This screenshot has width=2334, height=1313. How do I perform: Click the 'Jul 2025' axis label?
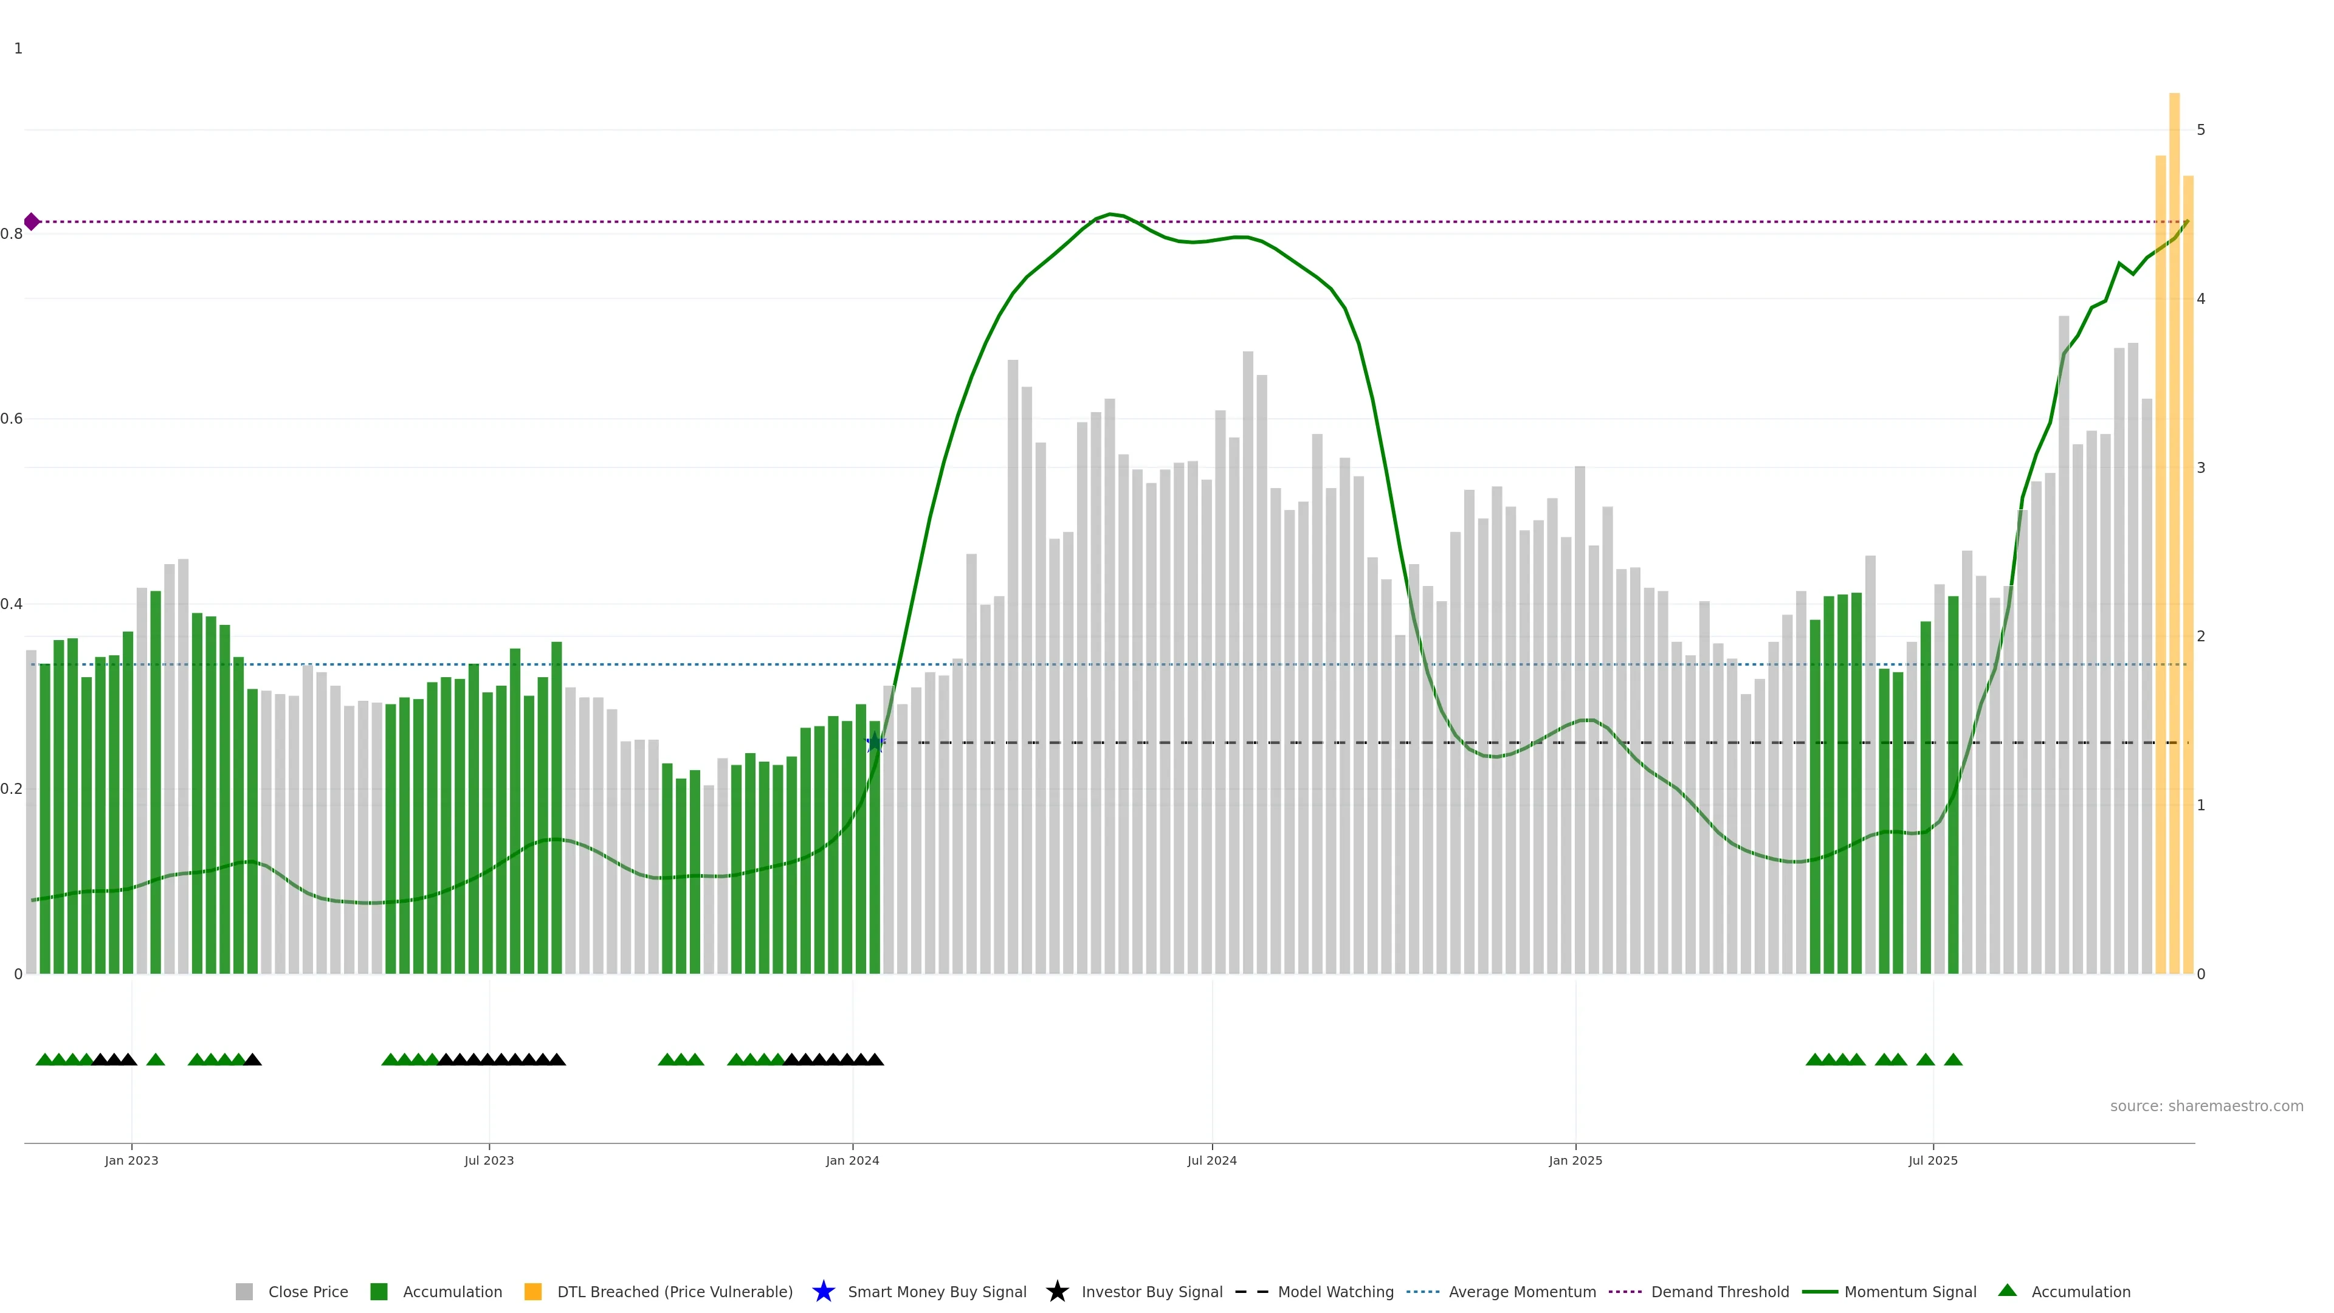[1933, 1161]
